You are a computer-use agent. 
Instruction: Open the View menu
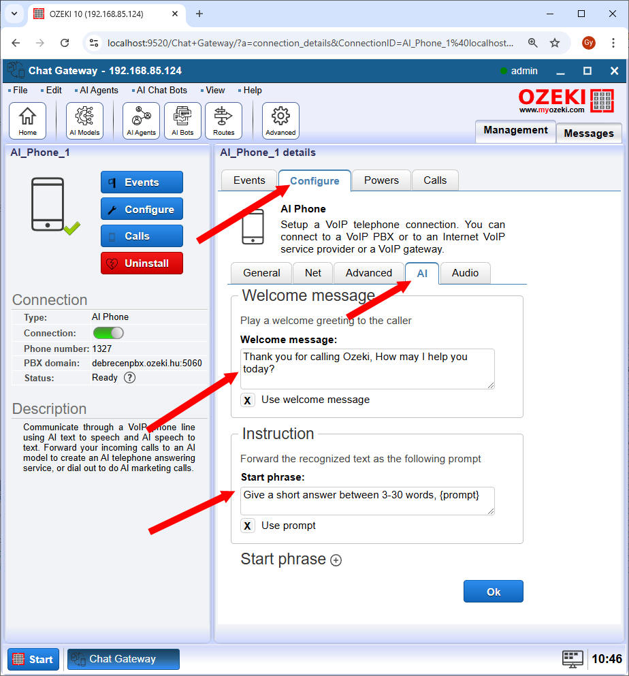pyautogui.click(x=214, y=90)
